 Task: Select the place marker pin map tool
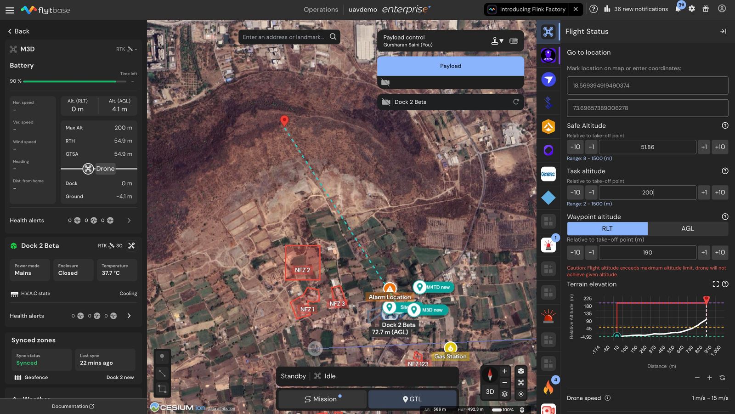[162, 357]
